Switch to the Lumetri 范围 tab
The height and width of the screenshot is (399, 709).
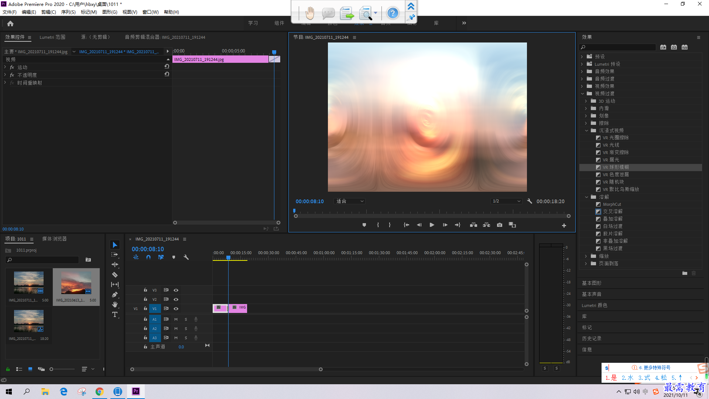tap(52, 37)
